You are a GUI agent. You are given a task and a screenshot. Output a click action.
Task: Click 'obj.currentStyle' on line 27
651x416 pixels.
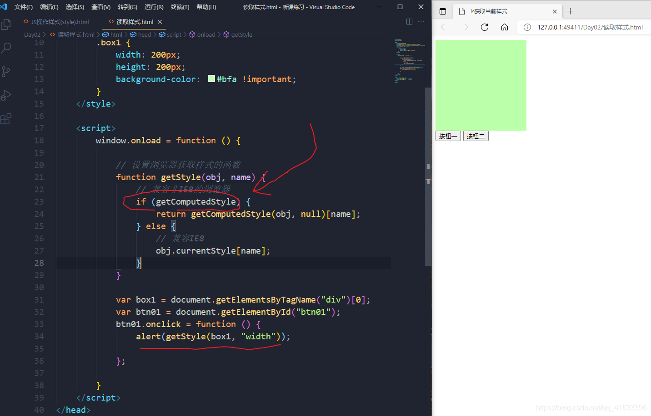tap(196, 250)
